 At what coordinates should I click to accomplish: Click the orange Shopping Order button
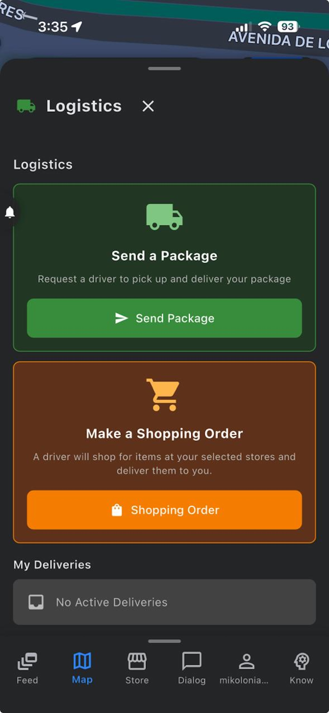(164, 510)
